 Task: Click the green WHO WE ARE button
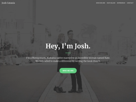point(68,71)
